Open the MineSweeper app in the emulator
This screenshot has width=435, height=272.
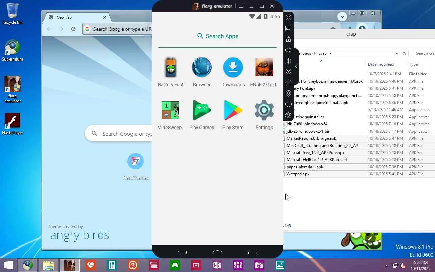tap(171, 115)
